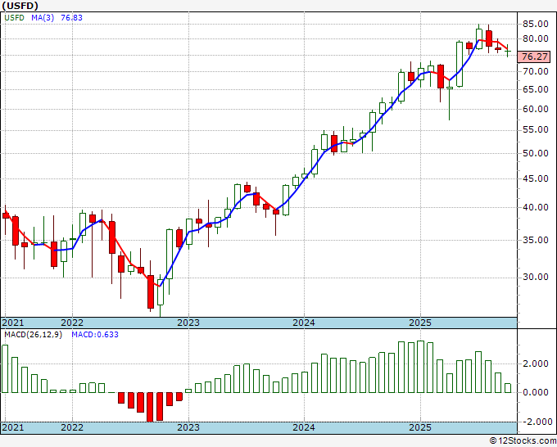This screenshot has width=557, height=447.
Task: Click the (USFD) chart title
Action: coord(20,6)
